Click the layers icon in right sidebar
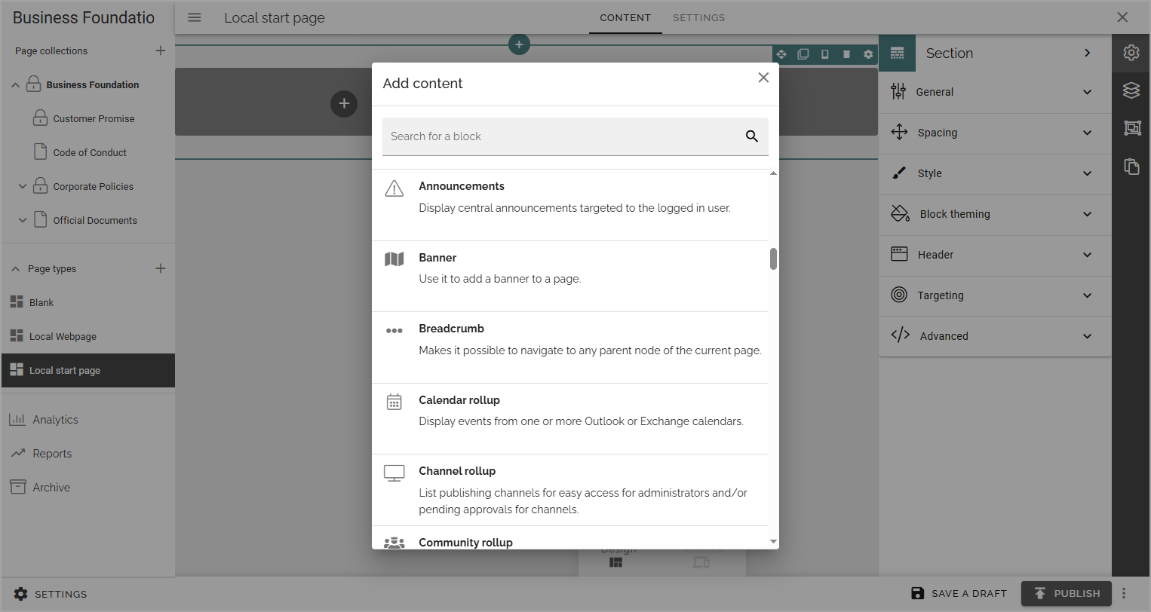Viewport: 1151px width, 612px height. point(1131,90)
